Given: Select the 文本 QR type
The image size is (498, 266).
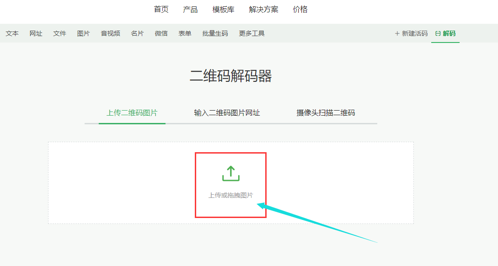Looking at the screenshot, I should pyautogui.click(x=12, y=34).
